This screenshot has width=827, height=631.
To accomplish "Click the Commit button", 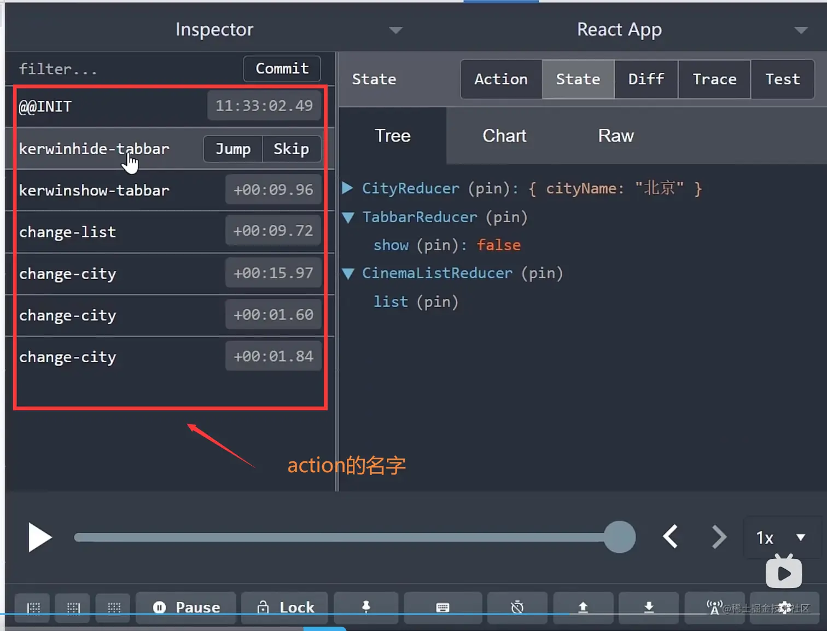I will (282, 68).
